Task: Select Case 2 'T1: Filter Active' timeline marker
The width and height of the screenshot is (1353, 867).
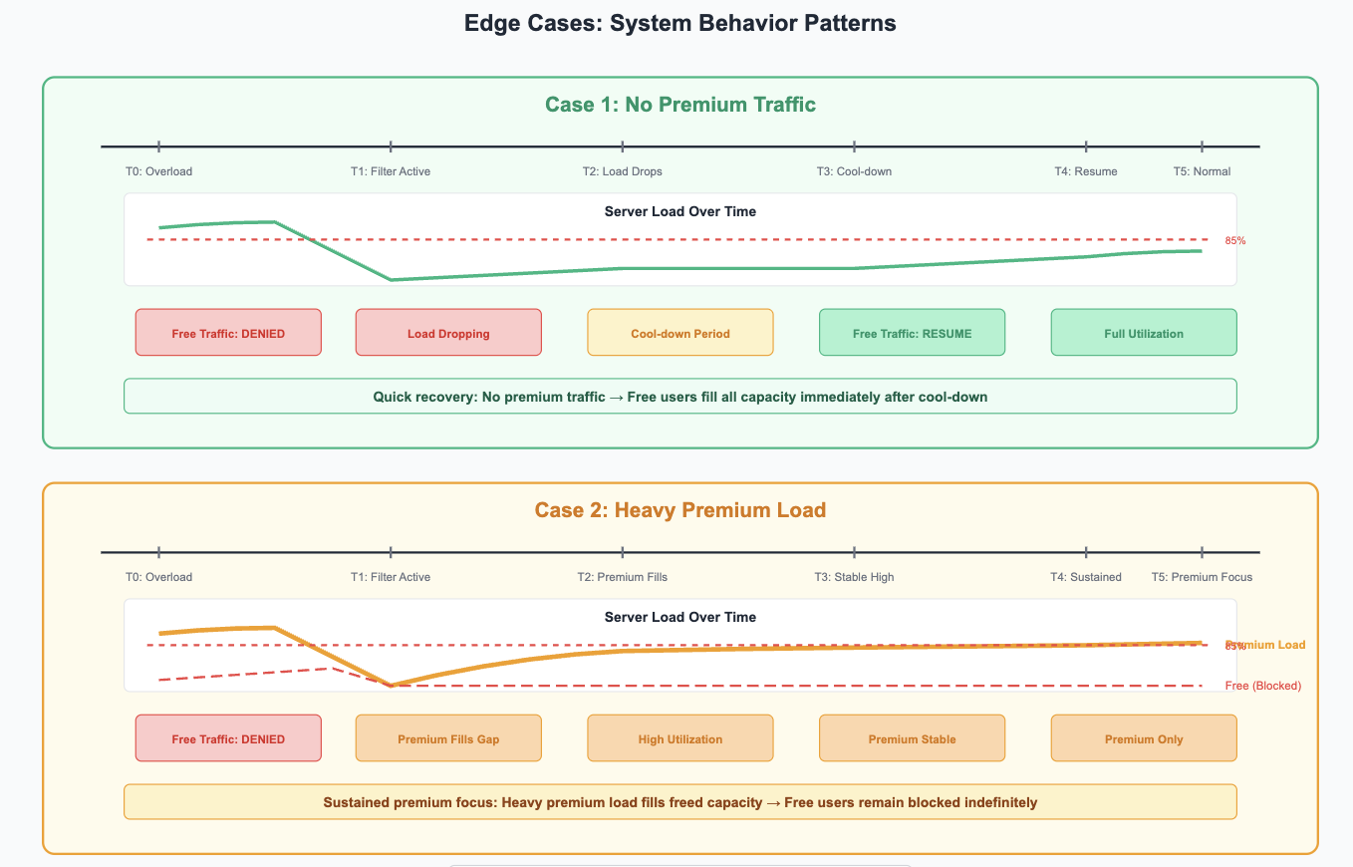Action: coord(391,577)
